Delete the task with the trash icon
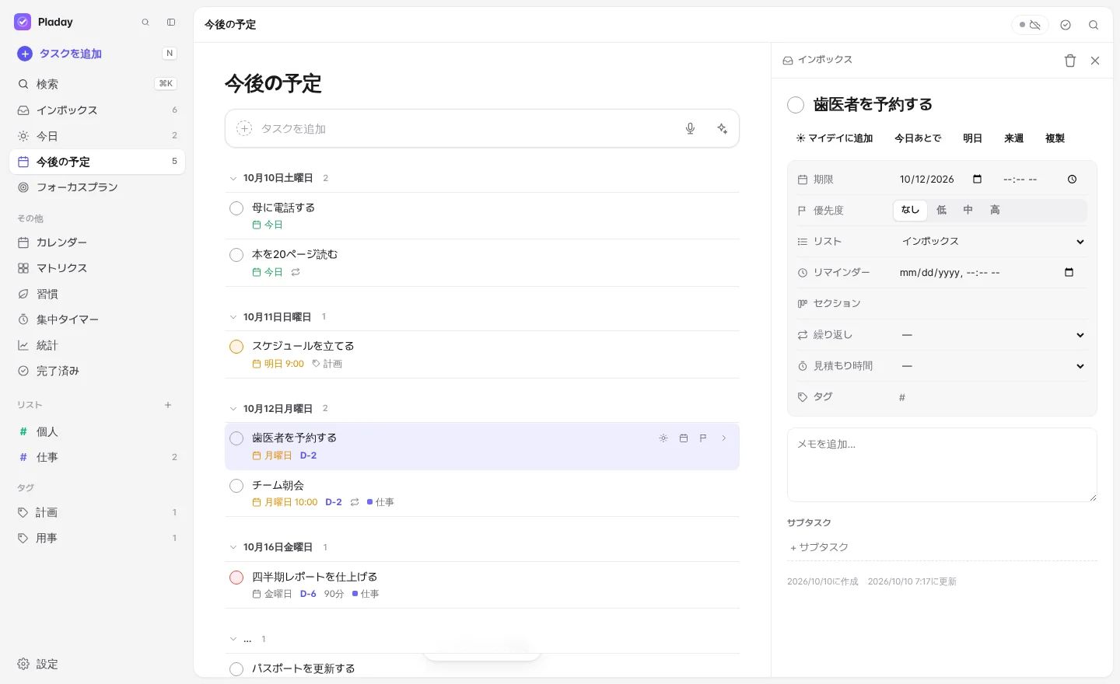 [x=1070, y=61]
